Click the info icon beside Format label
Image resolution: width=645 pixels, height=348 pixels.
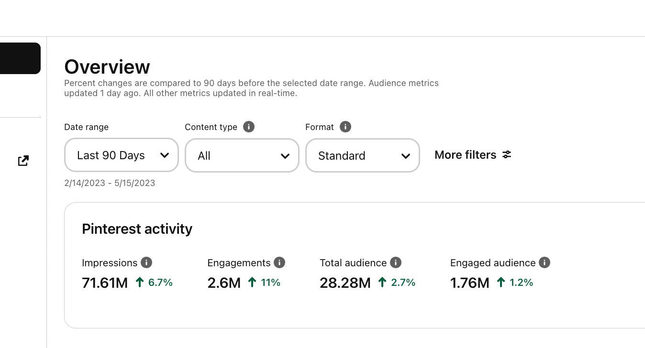(x=345, y=127)
